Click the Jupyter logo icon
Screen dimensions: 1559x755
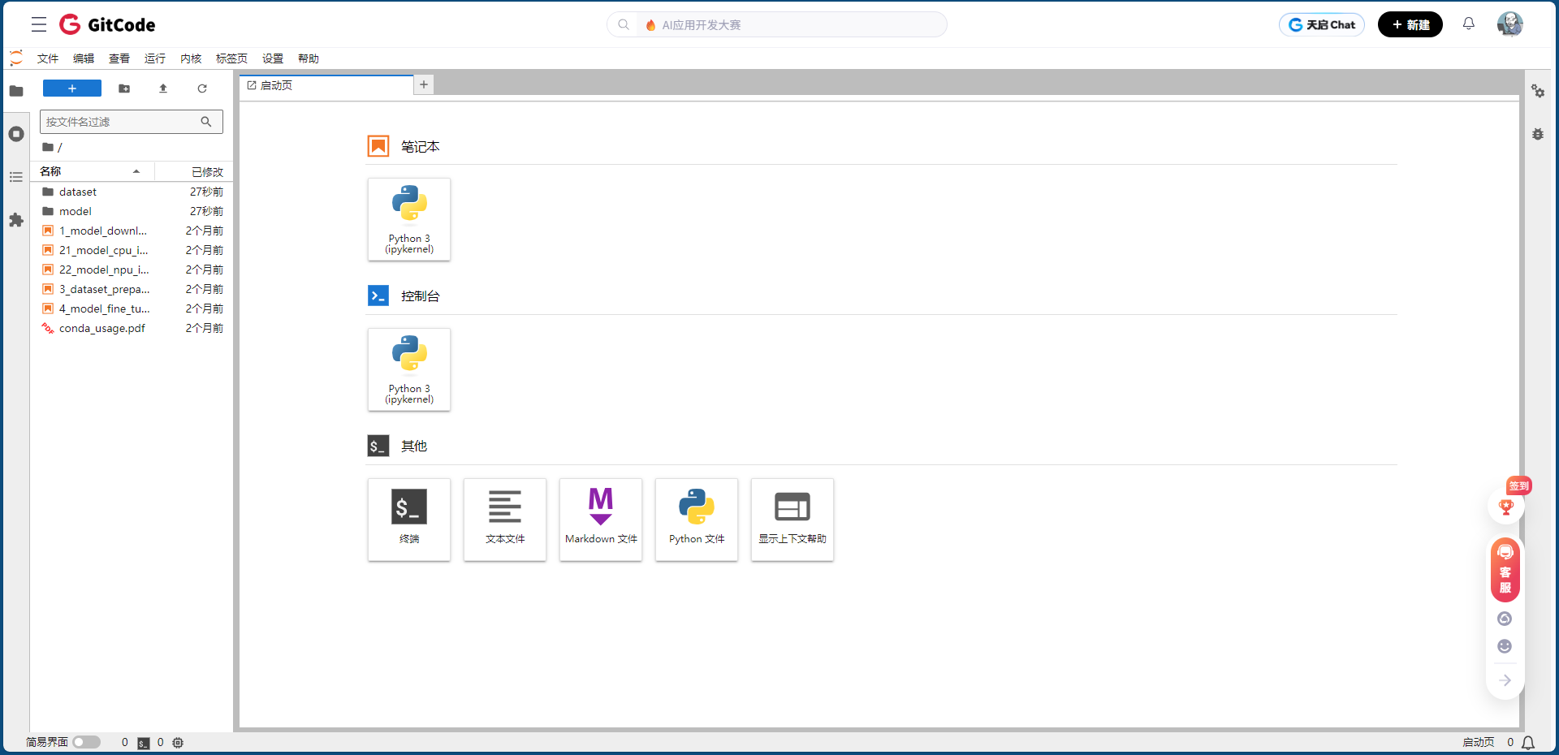click(x=16, y=58)
